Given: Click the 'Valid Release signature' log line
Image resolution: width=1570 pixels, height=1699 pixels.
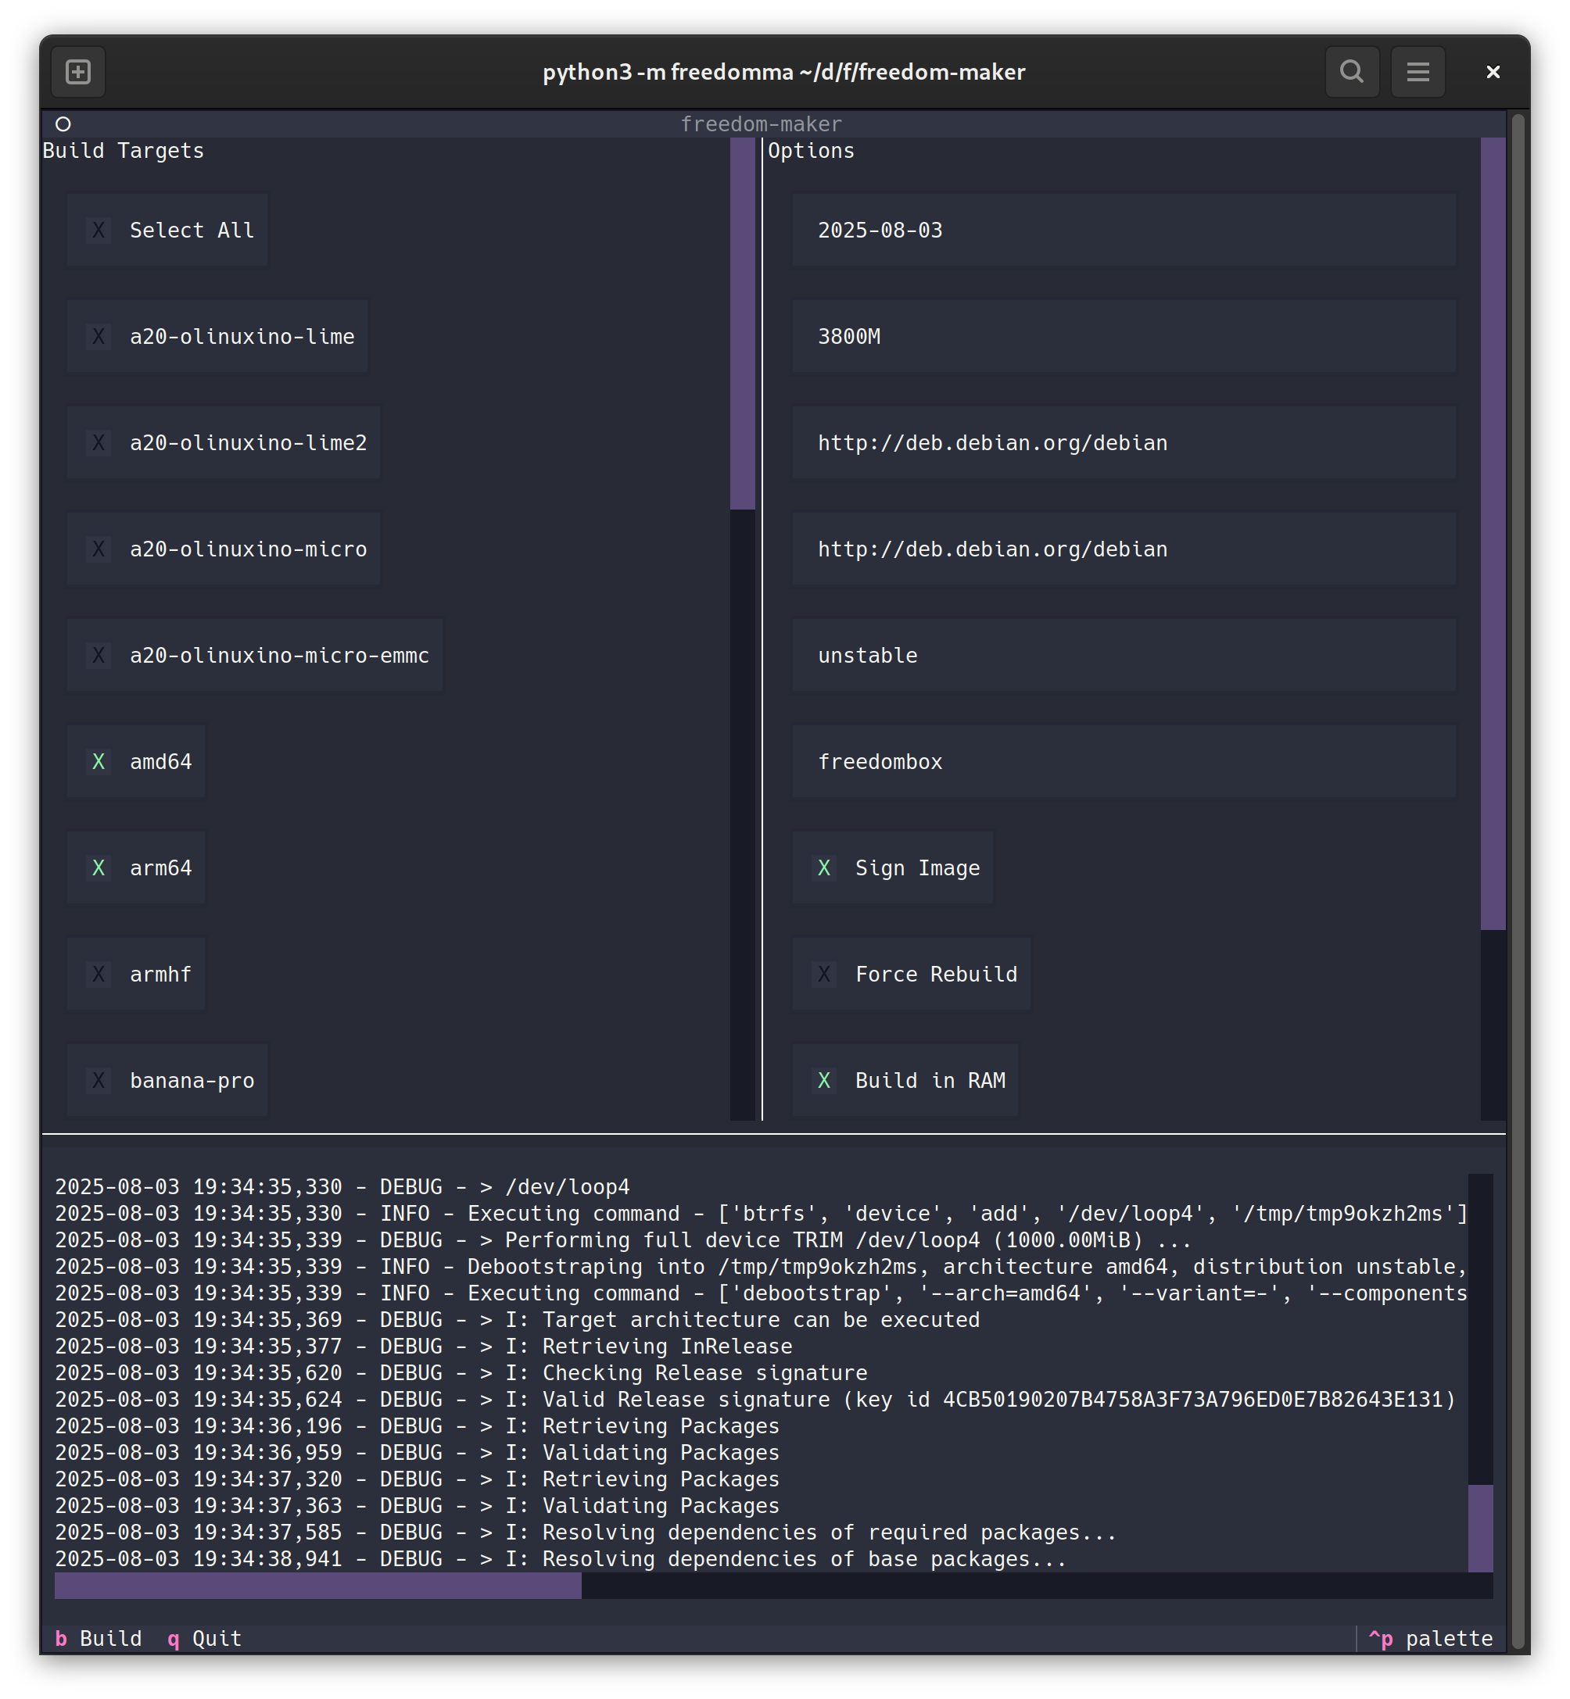Looking at the screenshot, I should pos(755,1398).
